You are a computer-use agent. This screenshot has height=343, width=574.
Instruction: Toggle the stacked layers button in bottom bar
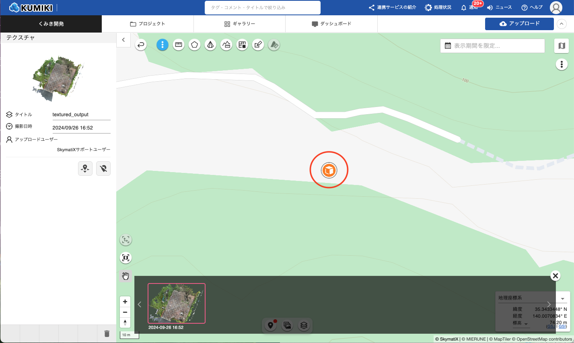coord(304,325)
